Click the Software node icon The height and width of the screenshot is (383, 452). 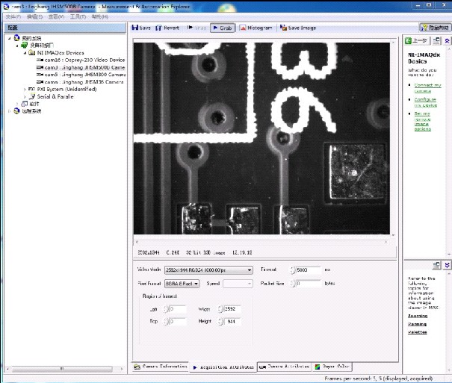25,104
